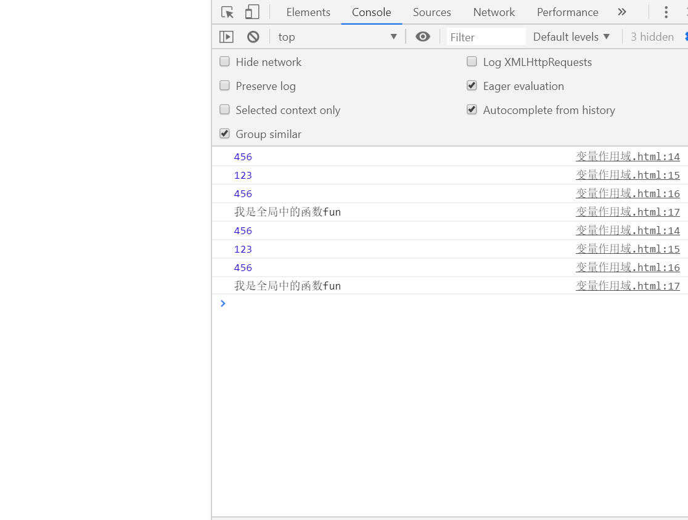688x520 pixels.
Task: Focus the Filter input field
Action: click(x=486, y=37)
